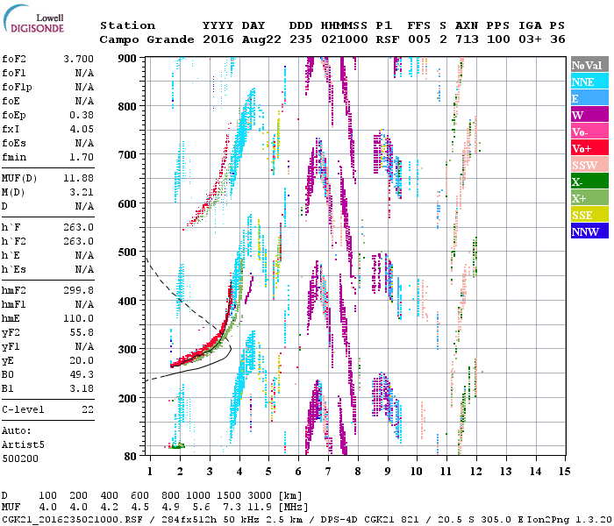614x526 pixels.
Task: Click the h`F value 263.0
Action: [x=78, y=227]
